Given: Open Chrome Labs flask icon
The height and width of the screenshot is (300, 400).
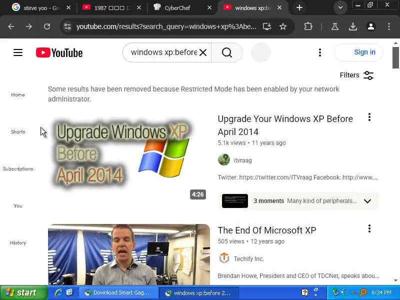Looking at the screenshot, I should coord(334,26).
